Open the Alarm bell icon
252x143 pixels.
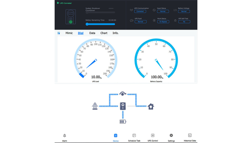pyautogui.click(x=65, y=136)
